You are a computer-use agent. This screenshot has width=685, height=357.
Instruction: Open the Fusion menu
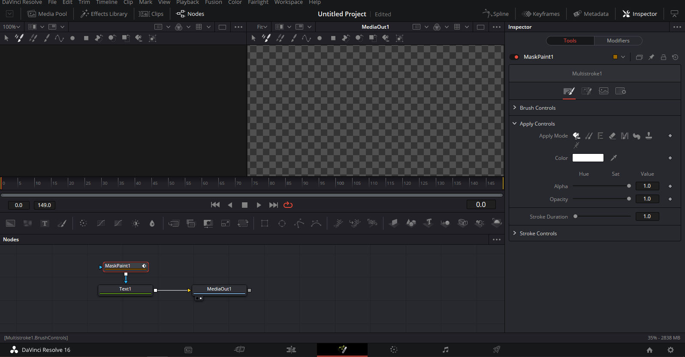214,3
